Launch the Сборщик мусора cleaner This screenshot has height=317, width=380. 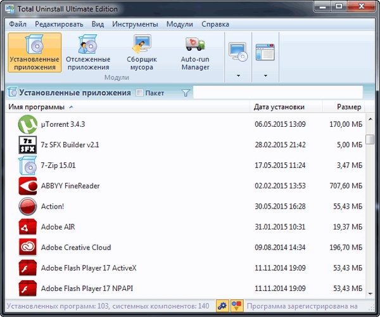(141, 53)
